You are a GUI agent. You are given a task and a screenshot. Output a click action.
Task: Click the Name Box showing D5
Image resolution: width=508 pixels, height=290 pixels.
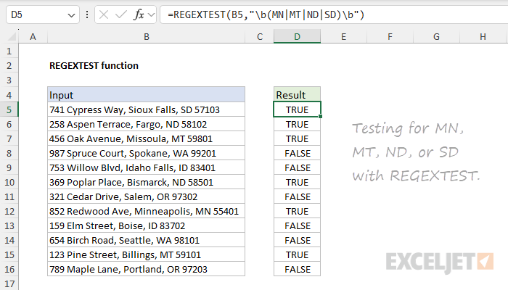coord(42,14)
